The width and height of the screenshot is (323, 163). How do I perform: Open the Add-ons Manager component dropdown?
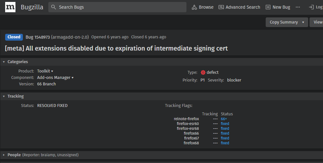pyautogui.click(x=72, y=78)
